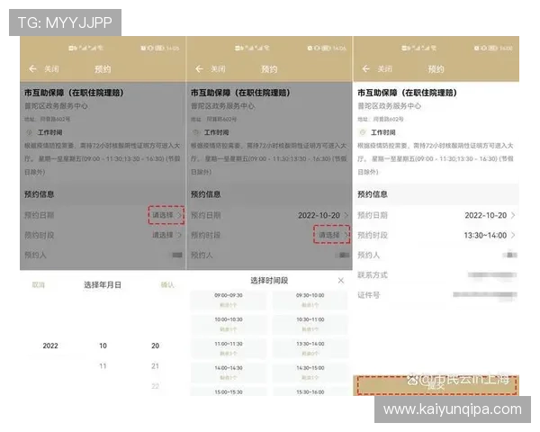Screen dimensions: 540x432
Task: Choose the 14:30-15:00 time slot
Action: tap(310, 373)
